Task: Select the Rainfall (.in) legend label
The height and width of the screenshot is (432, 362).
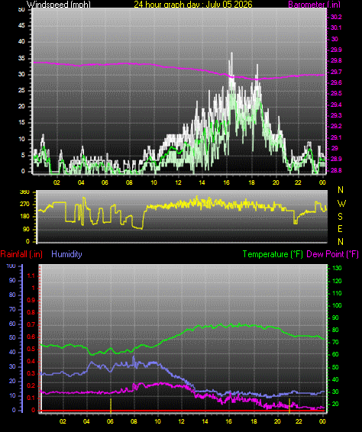Action: 21,254
